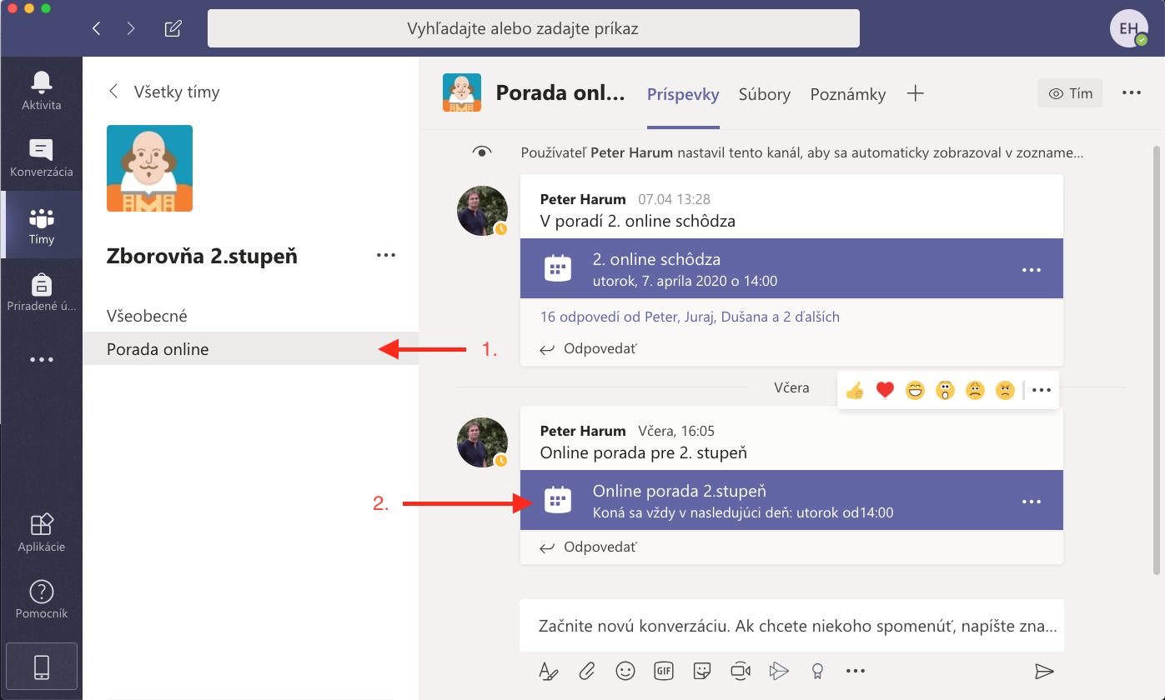
Task: Open more options for Zborovňa 2.stupeň team
Action: pyautogui.click(x=385, y=256)
